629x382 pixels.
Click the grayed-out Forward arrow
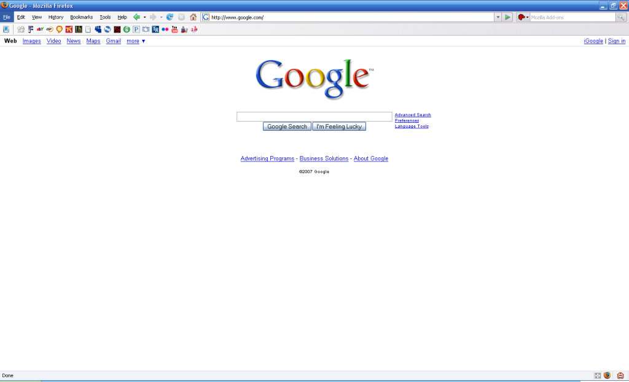point(153,17)
